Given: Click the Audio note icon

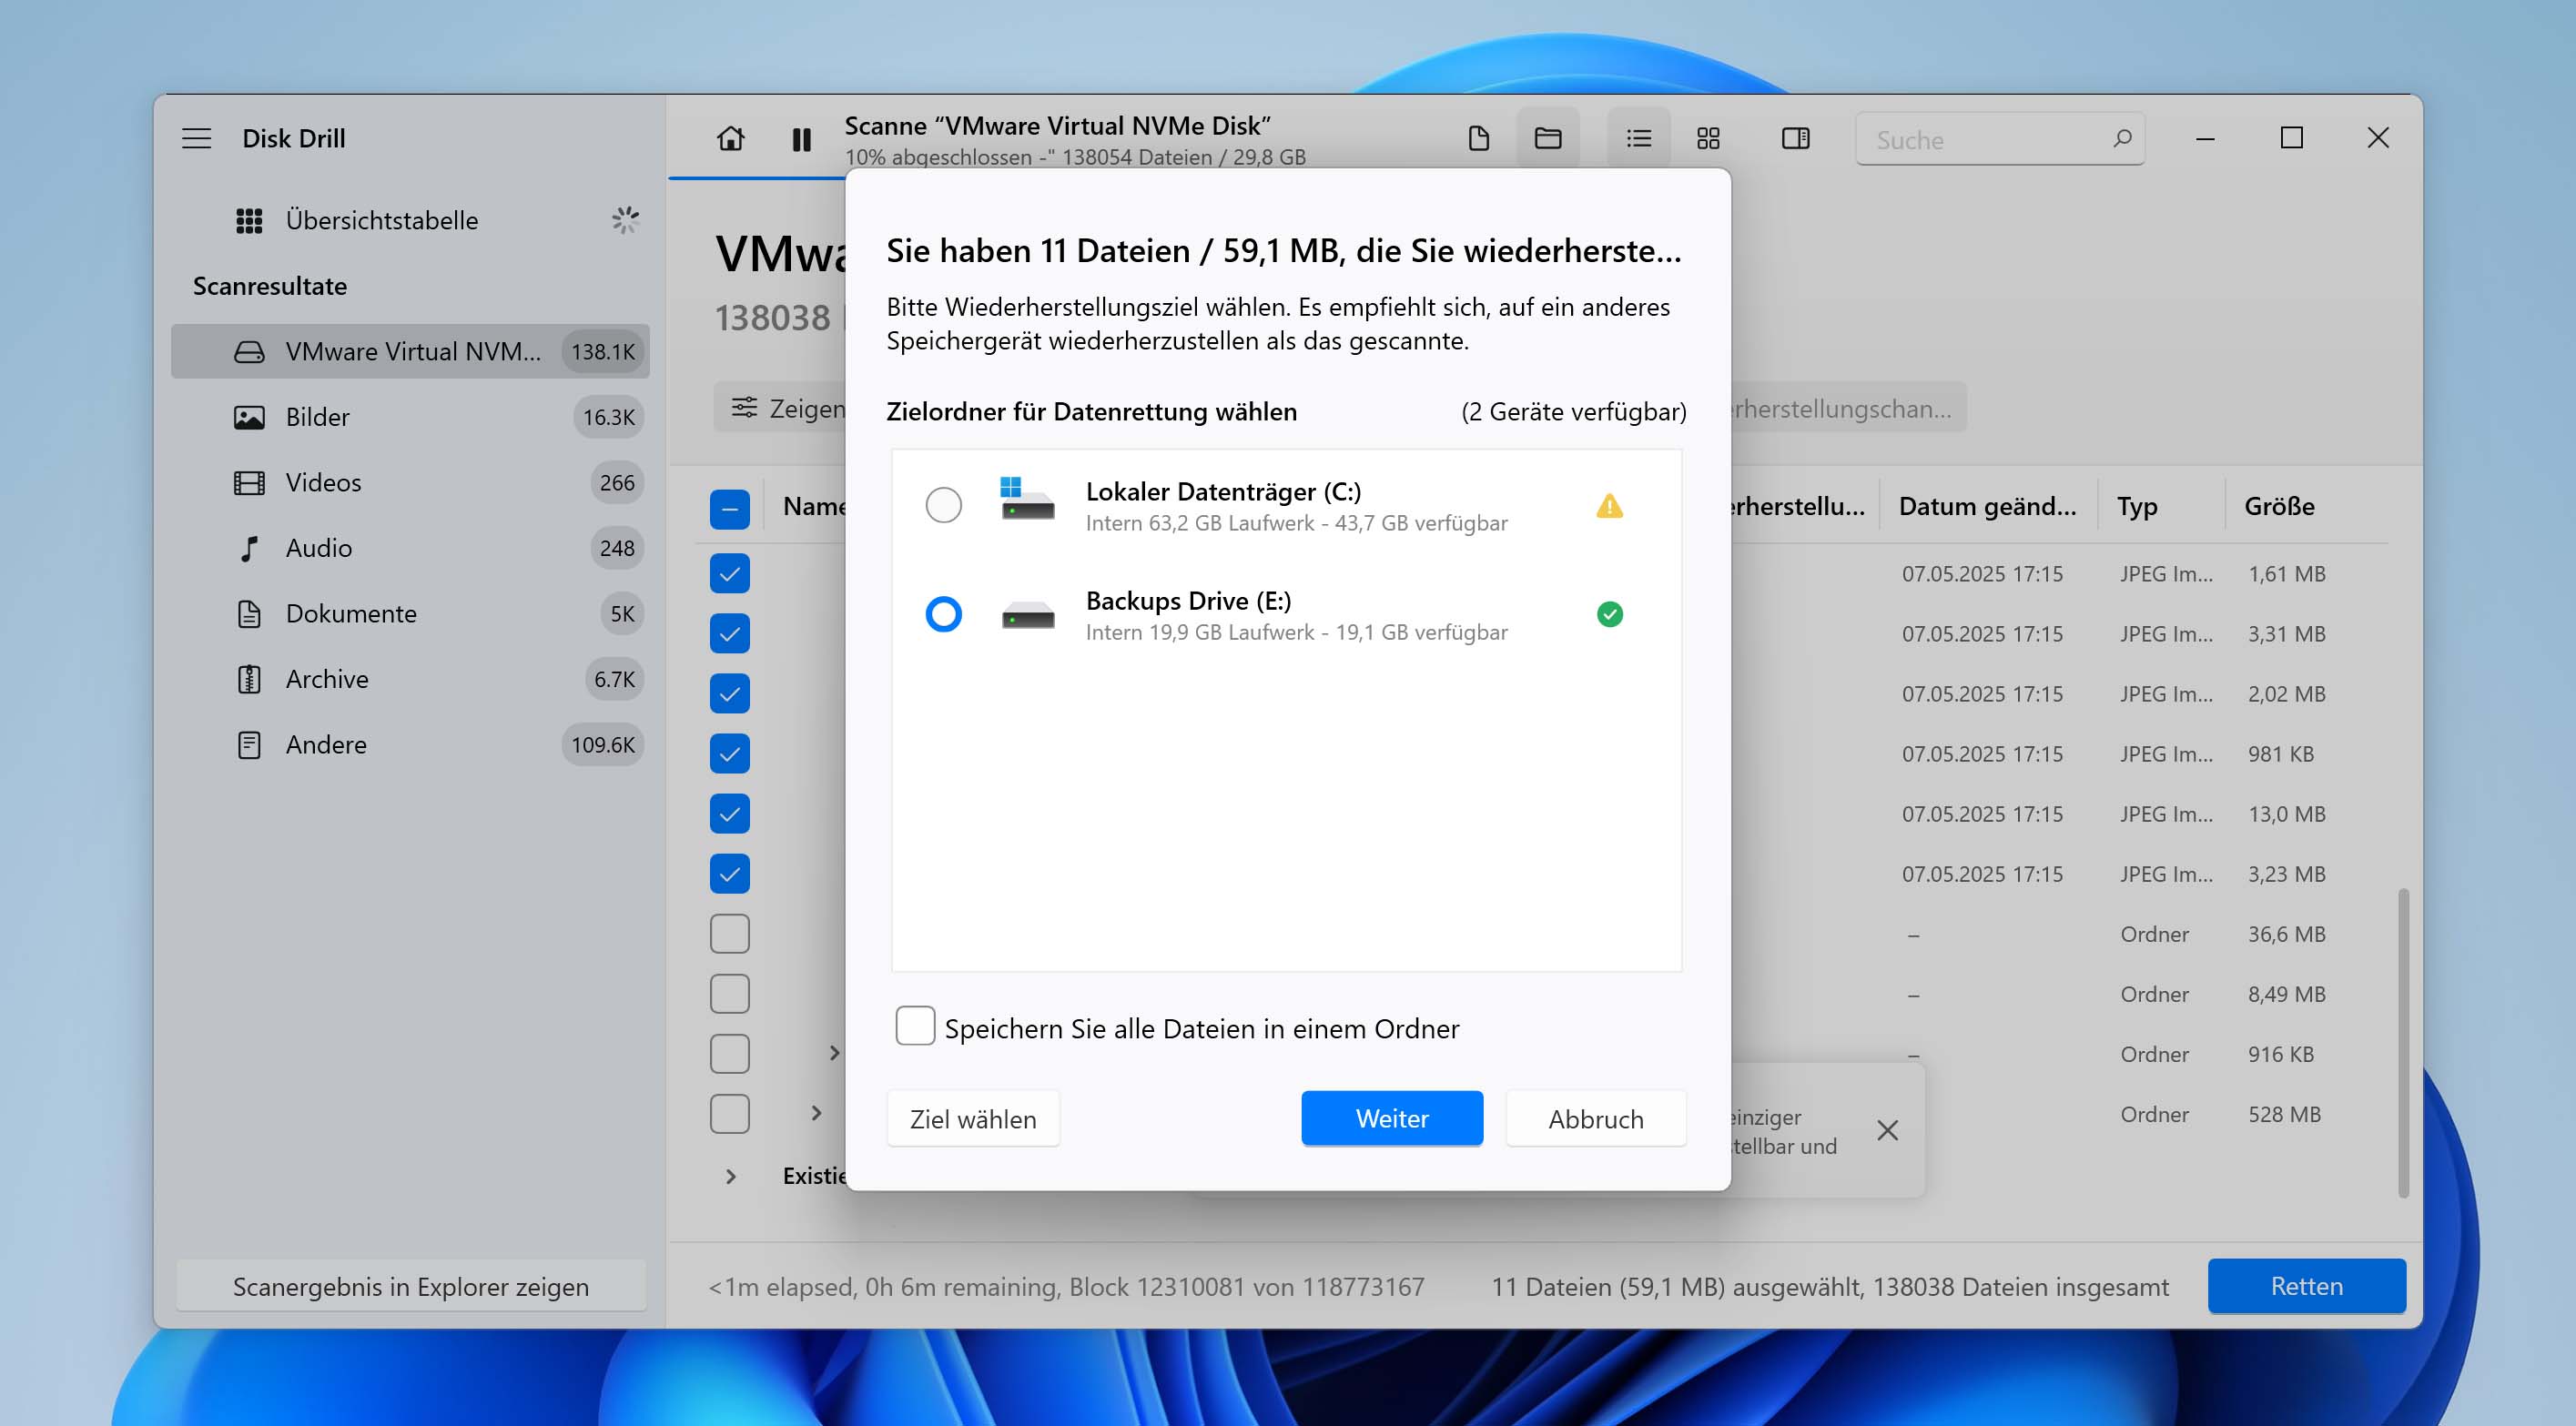Looking at the screenshot, I should pos(249,548).
